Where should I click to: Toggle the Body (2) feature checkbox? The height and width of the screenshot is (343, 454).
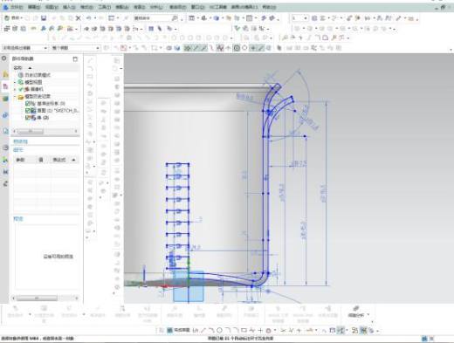point(28,118)
